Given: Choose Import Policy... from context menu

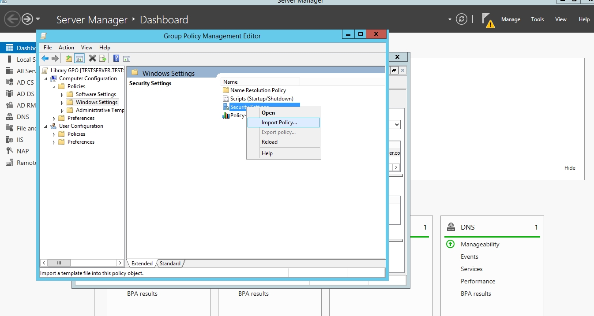Looking at the screenshot, I should [x=279, y=123].
